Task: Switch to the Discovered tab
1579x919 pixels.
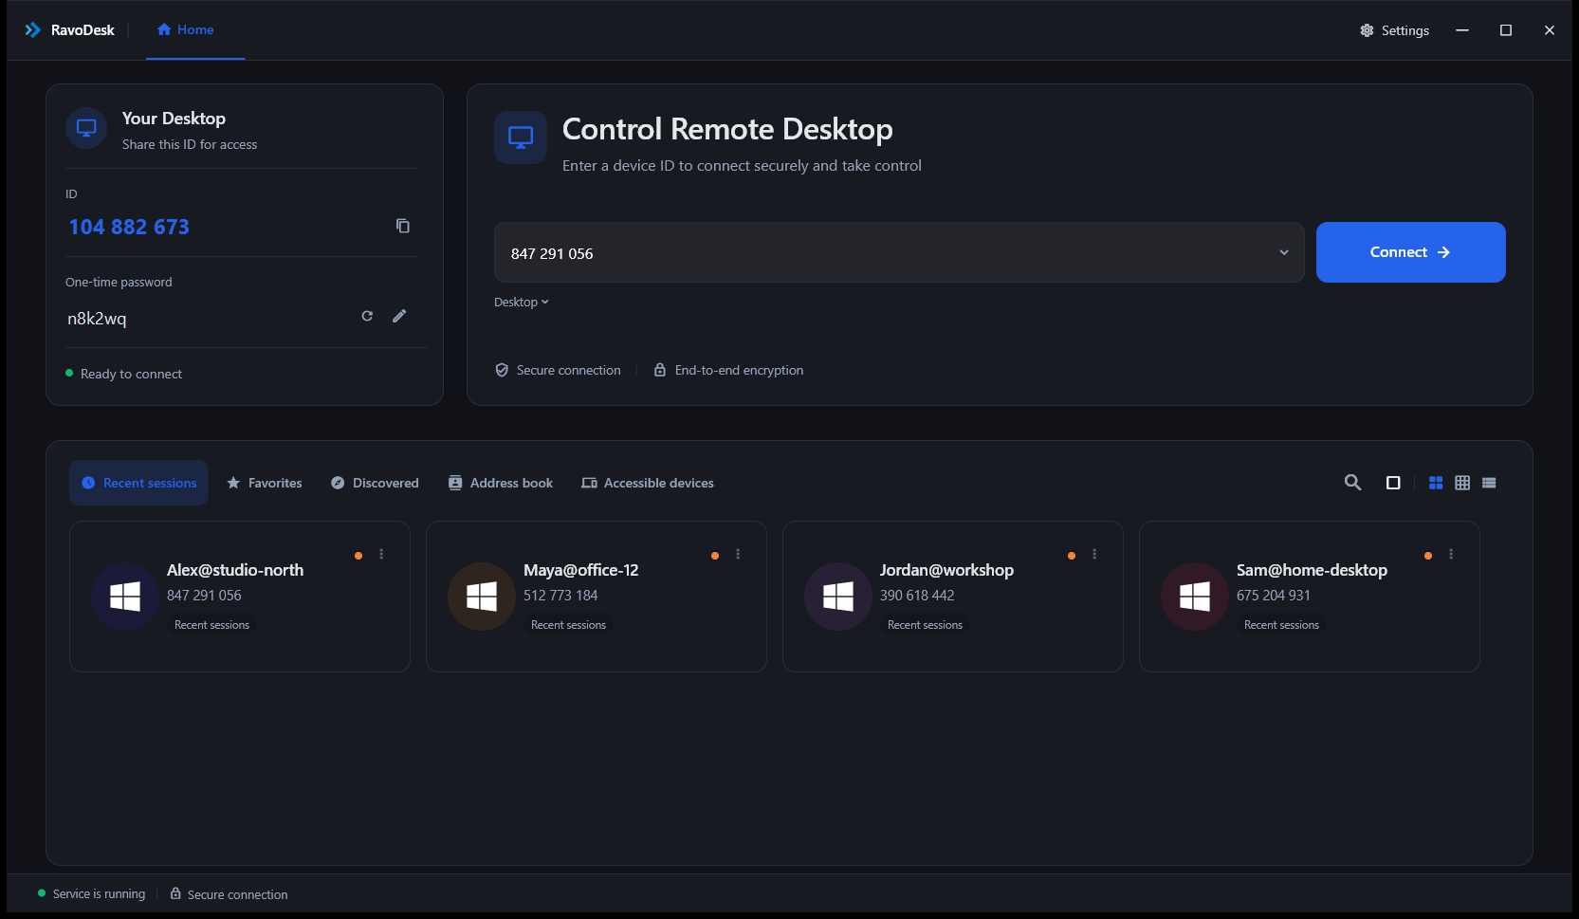Action: tap(375, 483)
